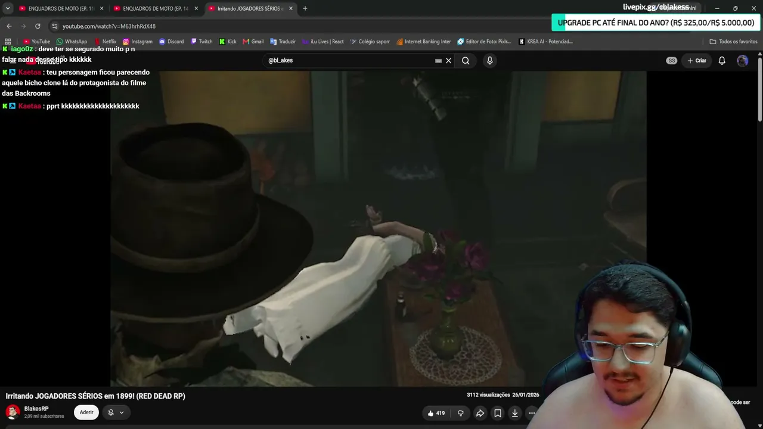
Task: Close the Irritando JOGADORES SÉRIOS tab
Action: point(291,8)
